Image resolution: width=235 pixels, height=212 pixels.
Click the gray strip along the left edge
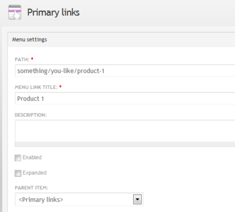[x=1, y=120]
